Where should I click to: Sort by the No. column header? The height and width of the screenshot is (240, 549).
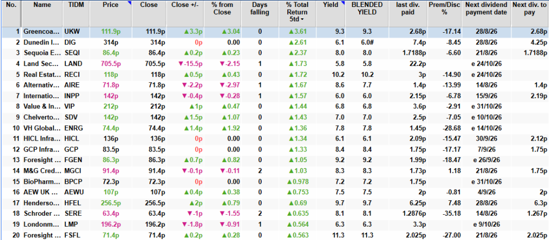tap(11, 5)
